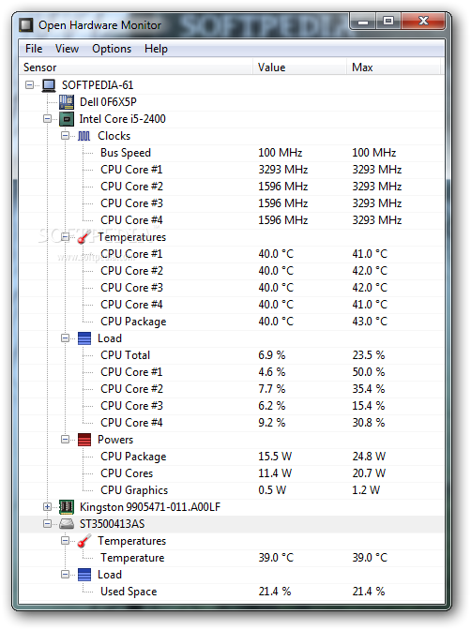This screenshot has width=471, height=630.
Task: Click the ST3500413AS hard drive icon
Action: tap(67, 524)
